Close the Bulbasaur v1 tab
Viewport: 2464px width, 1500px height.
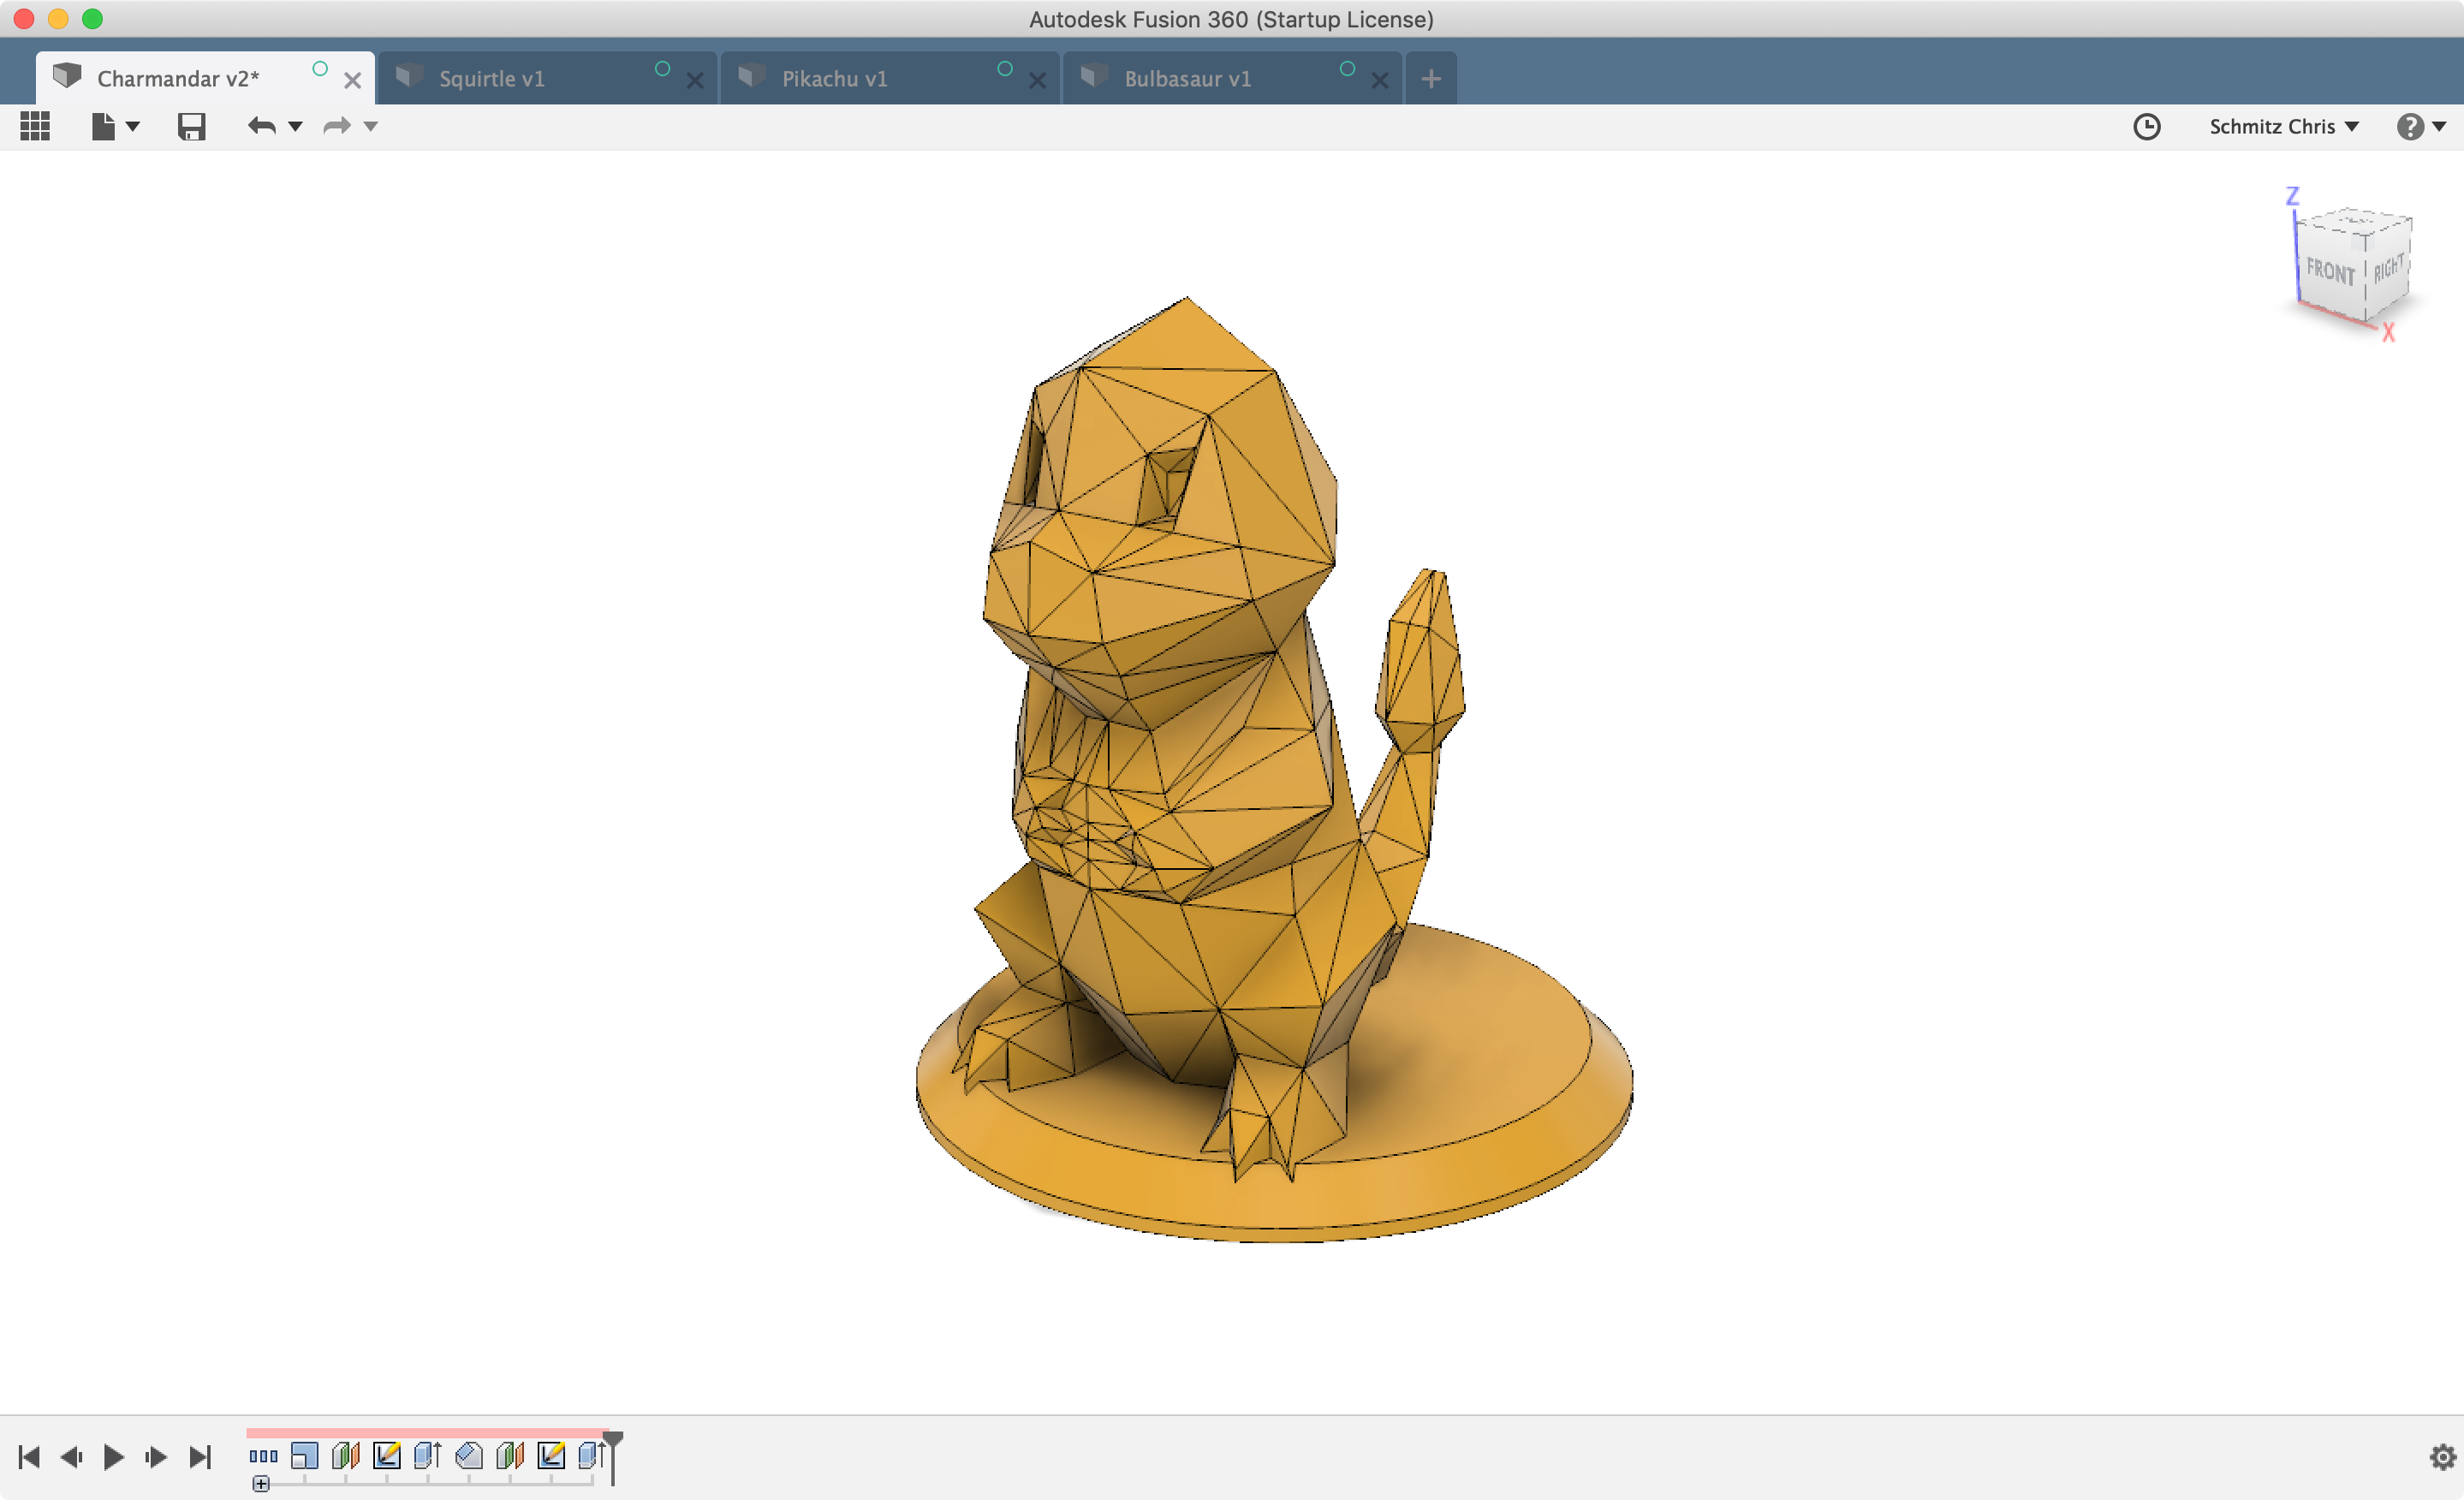pyautogui.click(x=1379, y=80)
